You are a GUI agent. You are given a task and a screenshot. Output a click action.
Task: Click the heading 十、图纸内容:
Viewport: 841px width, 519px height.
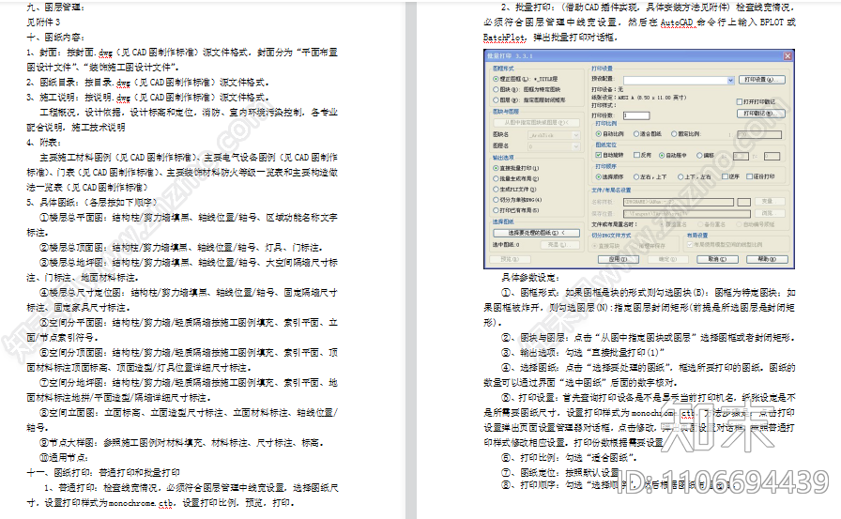pyautogui.click(x=55, y=38)
